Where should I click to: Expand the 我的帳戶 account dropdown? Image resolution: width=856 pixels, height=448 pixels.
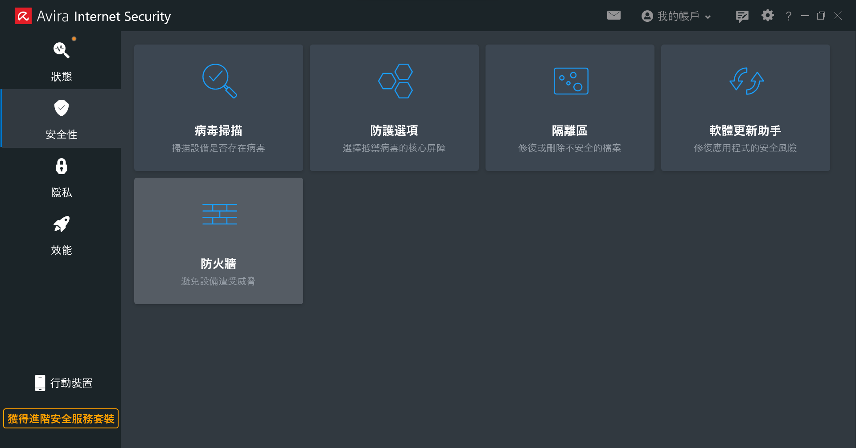pyautogui.click(x=676, y=16)
